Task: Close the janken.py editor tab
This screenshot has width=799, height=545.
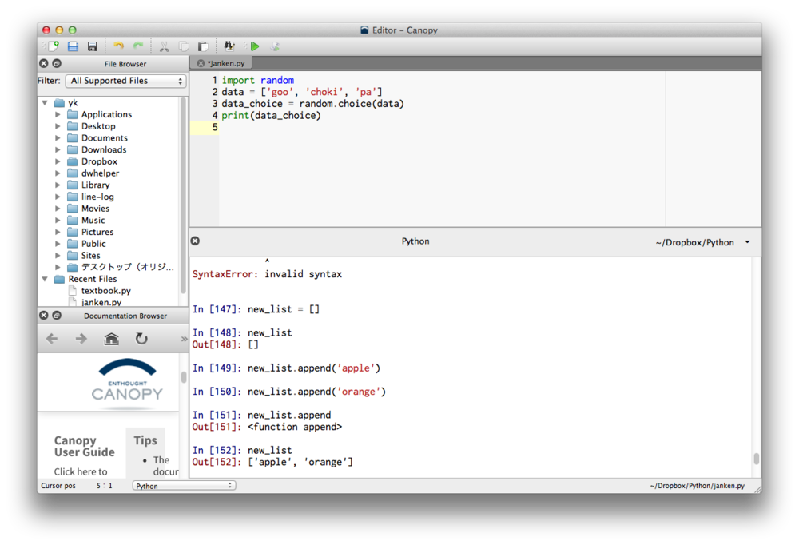Action: pyautogui.click(x=201, y=63)
